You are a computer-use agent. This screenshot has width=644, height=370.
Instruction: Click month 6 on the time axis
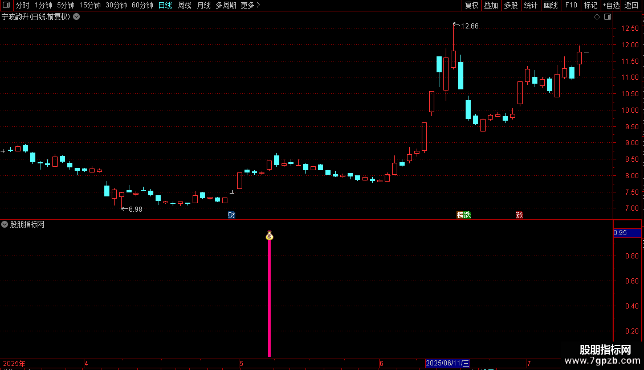coord(381,363)
